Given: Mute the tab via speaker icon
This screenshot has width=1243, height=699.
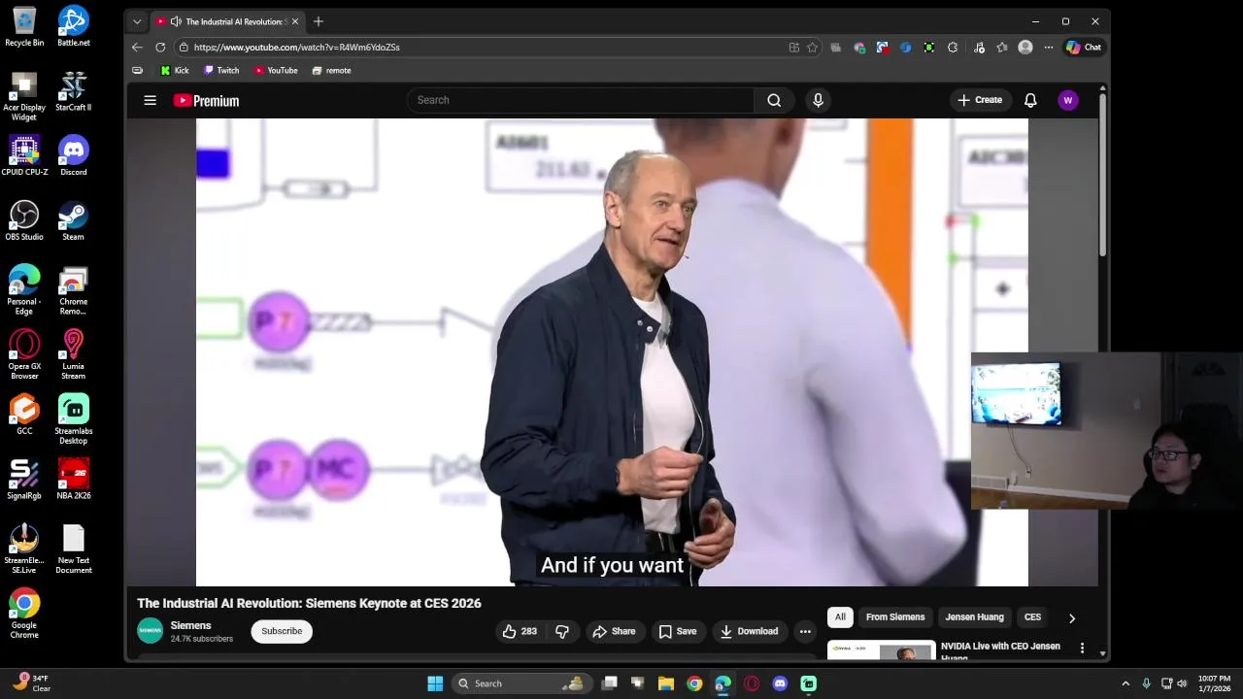Looking at the screenshot, I should 176,21.
